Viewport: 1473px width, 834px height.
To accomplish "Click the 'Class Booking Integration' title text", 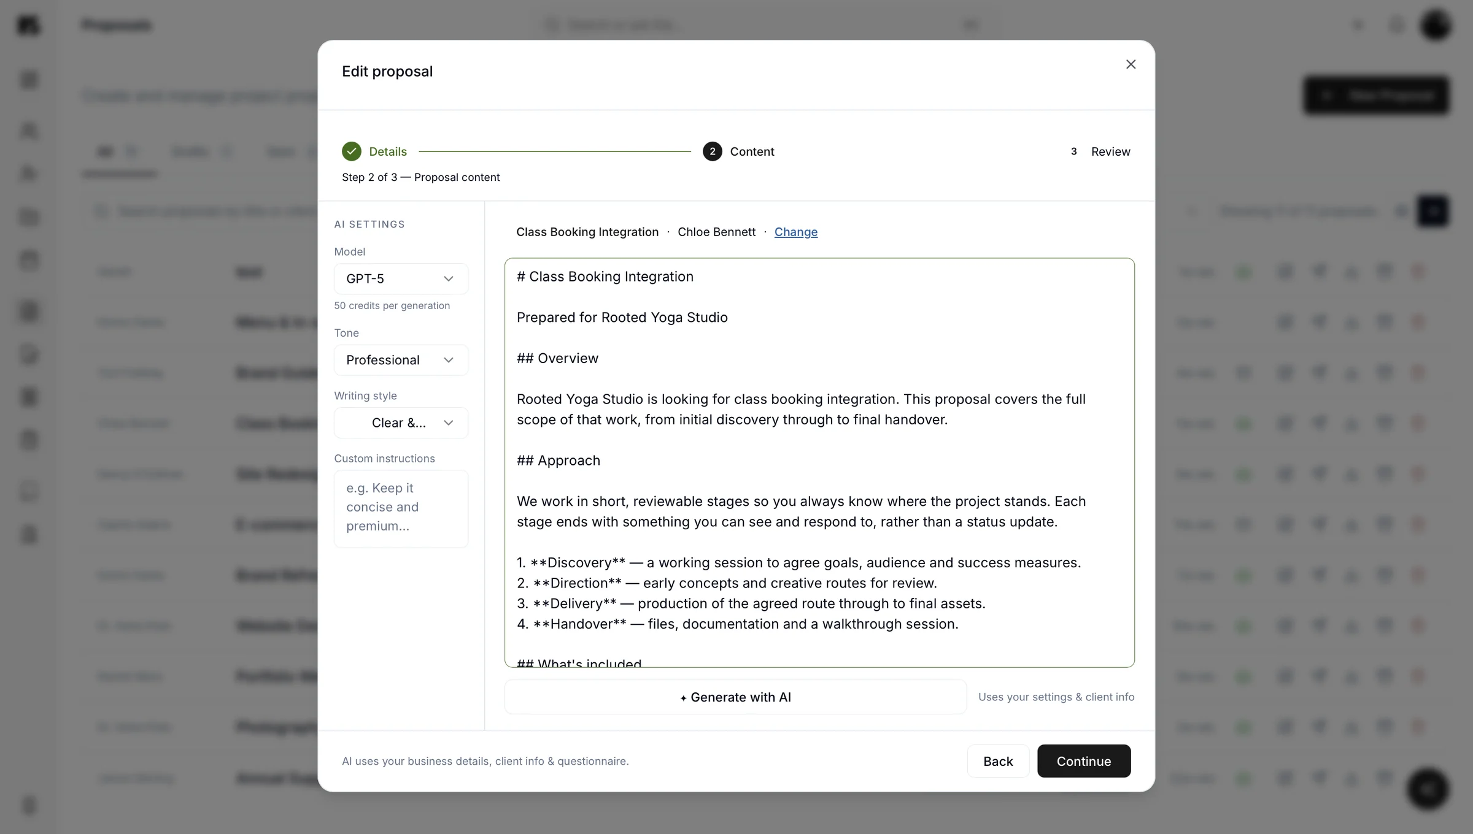I will click(x=587, y=232).
